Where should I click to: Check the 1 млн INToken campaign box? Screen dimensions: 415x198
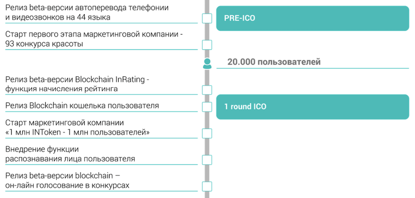click(x=207, y=133)
